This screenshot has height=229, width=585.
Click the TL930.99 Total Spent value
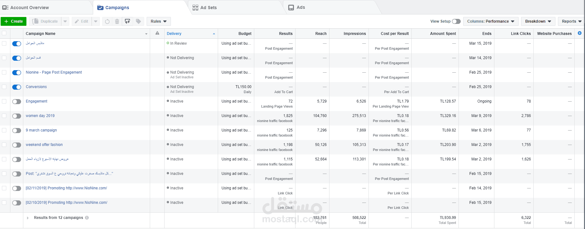pyautogui.click(x=448, y=218)
